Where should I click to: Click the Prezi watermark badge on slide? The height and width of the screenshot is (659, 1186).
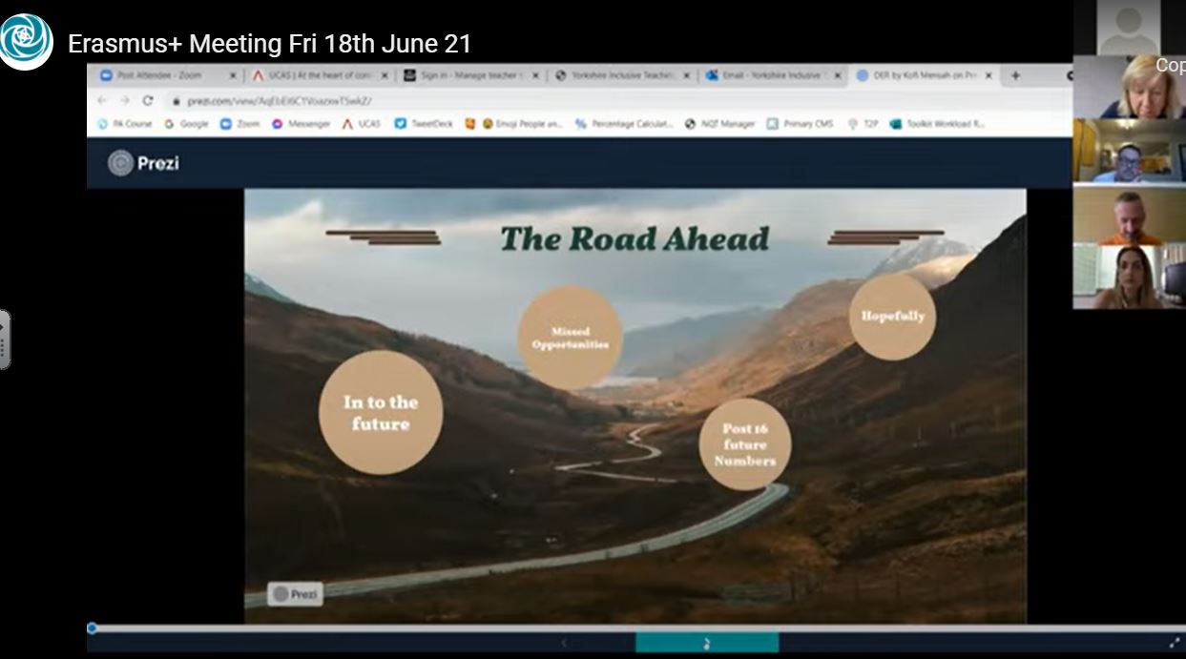pyautogui.click(x=295, y=594)
